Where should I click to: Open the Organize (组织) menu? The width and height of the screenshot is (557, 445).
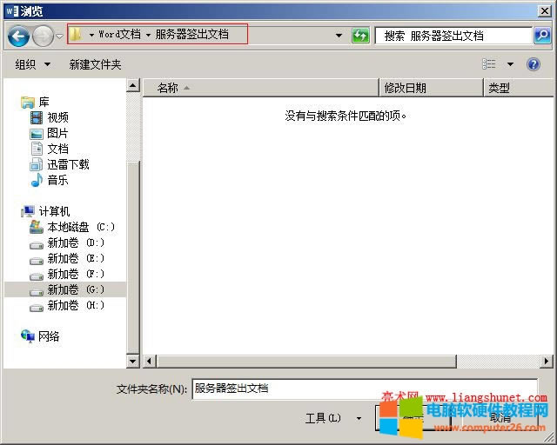point(32,64)
